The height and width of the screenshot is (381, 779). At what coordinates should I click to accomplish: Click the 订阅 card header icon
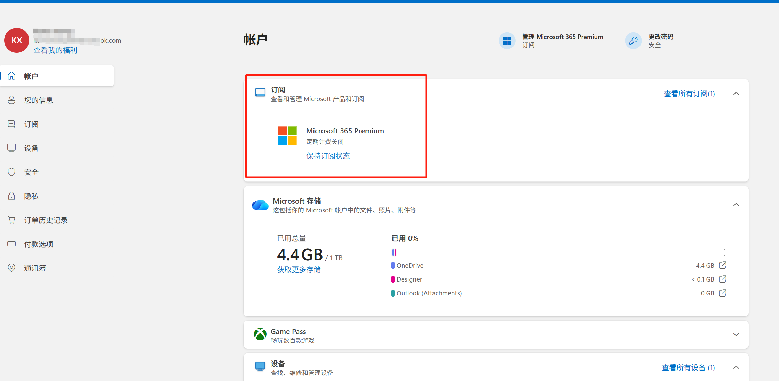(260, 92)
